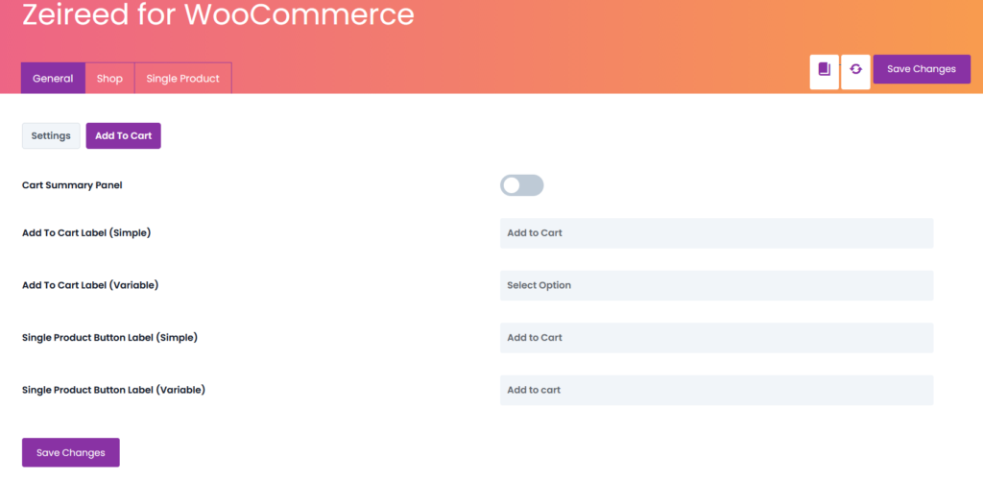The width and height of the screenshot is (983, 481).
Task: Click the Add To Cart Label (Variable) text
Action: coord(90,285)
